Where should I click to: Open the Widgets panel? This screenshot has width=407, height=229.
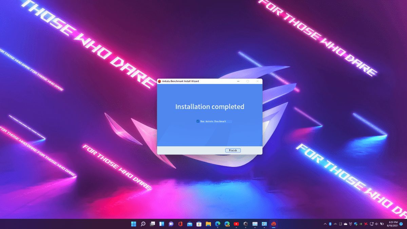coord(162,224)
